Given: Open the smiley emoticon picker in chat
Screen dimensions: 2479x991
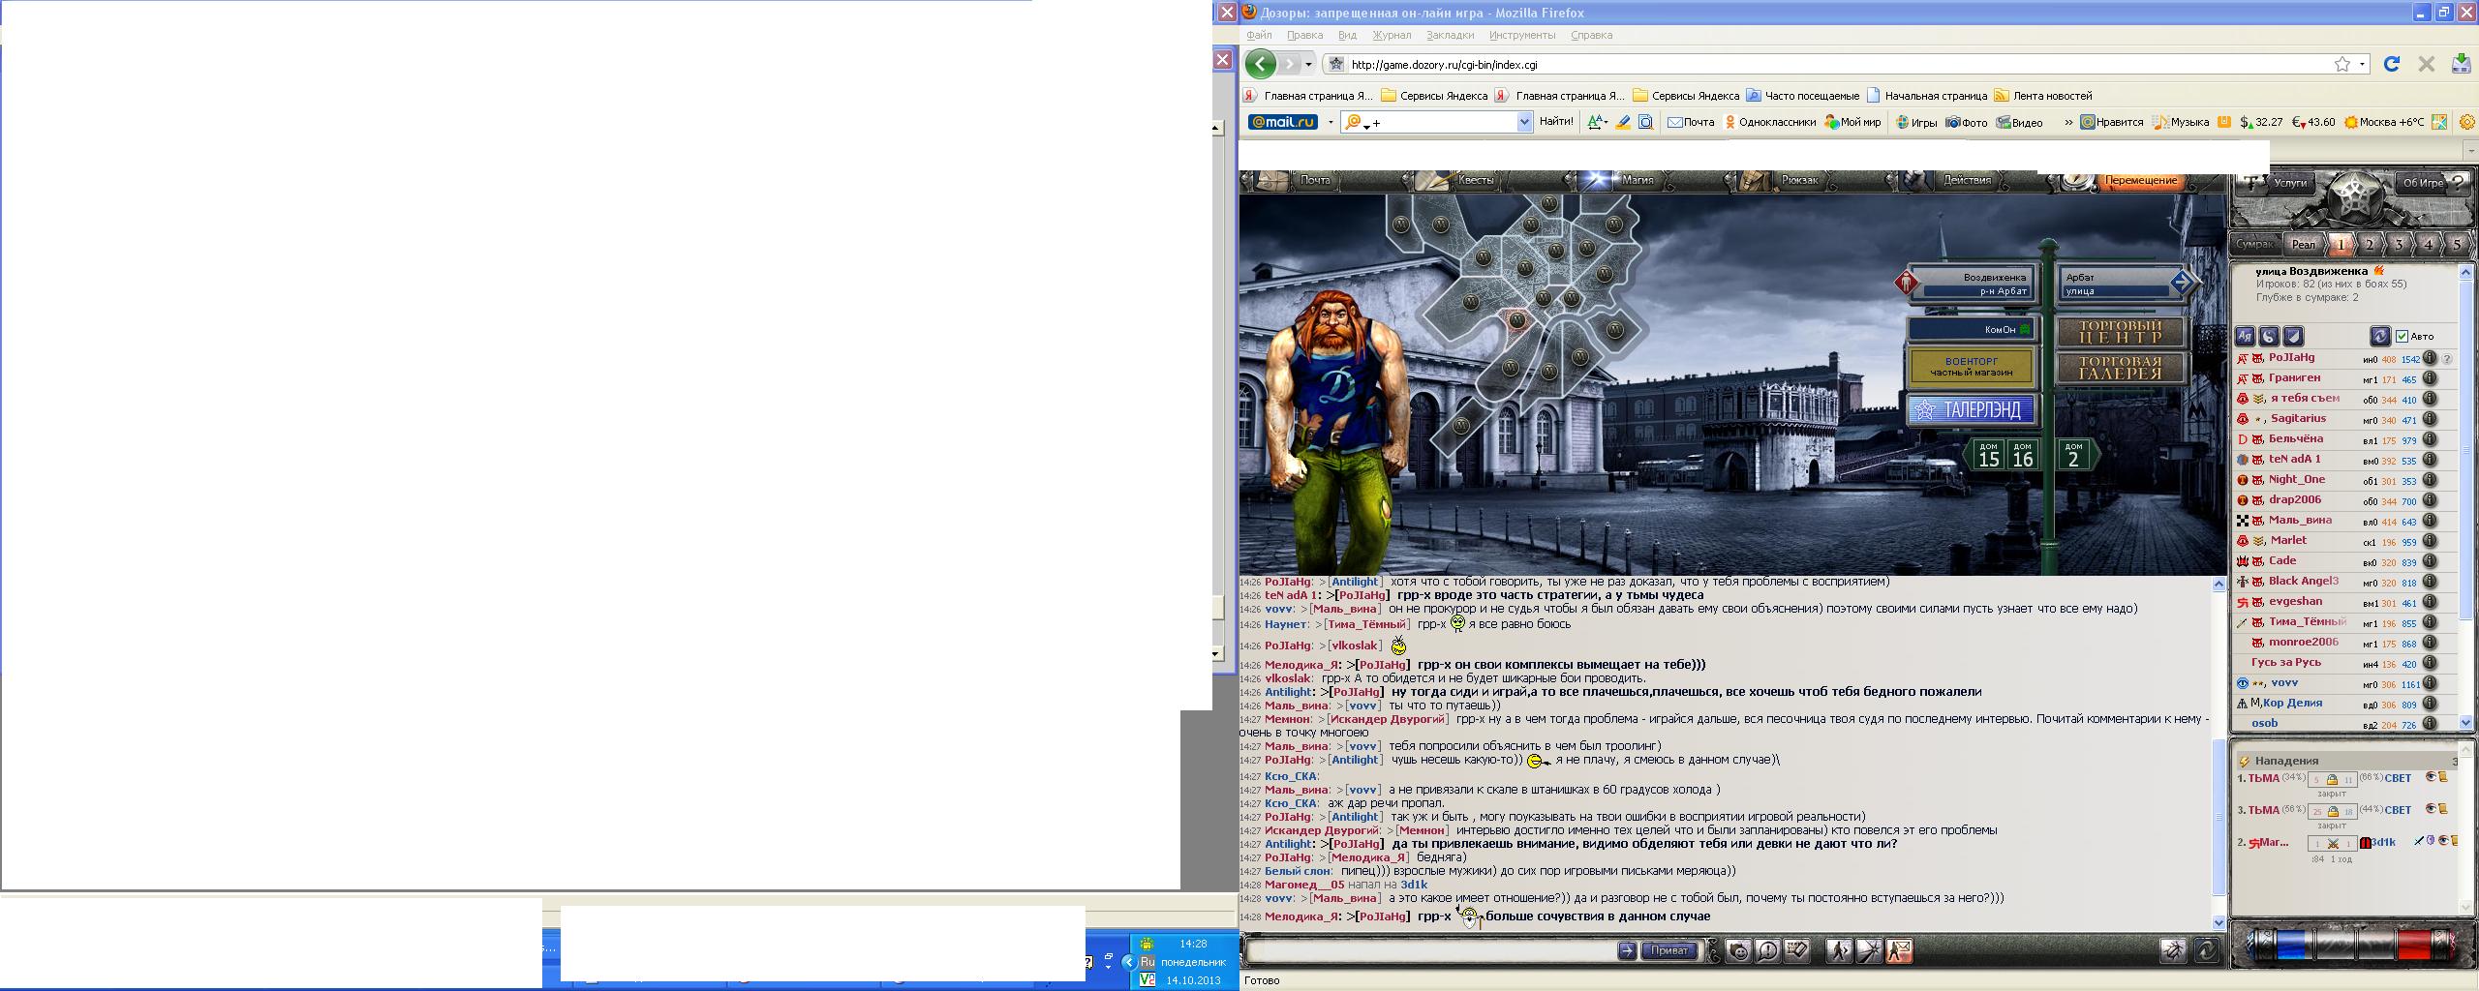Looking at the screenshot, I should (1738, 951).
